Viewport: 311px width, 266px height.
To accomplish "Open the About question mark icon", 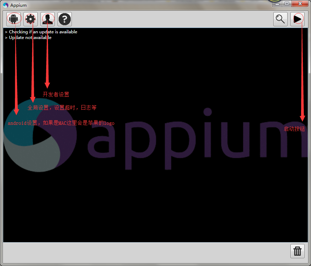I will pyautogui.click(x=65, y=19).
